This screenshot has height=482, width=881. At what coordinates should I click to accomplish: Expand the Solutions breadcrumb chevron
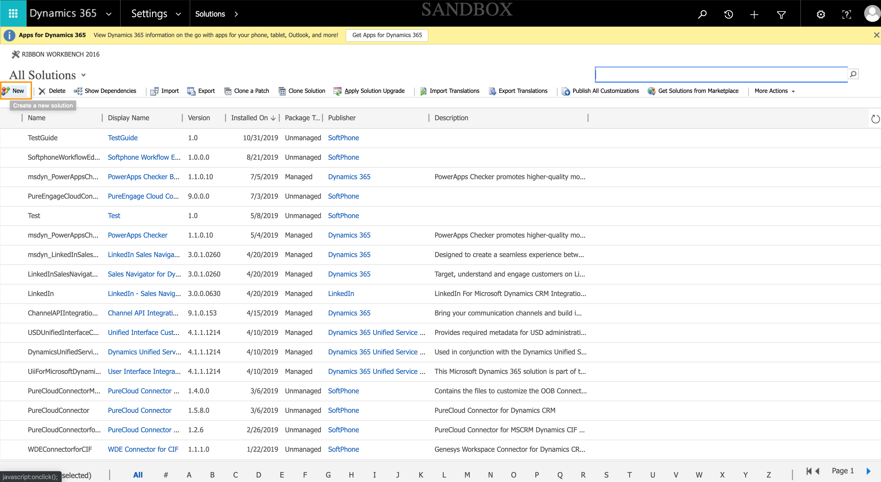point(236,14)
